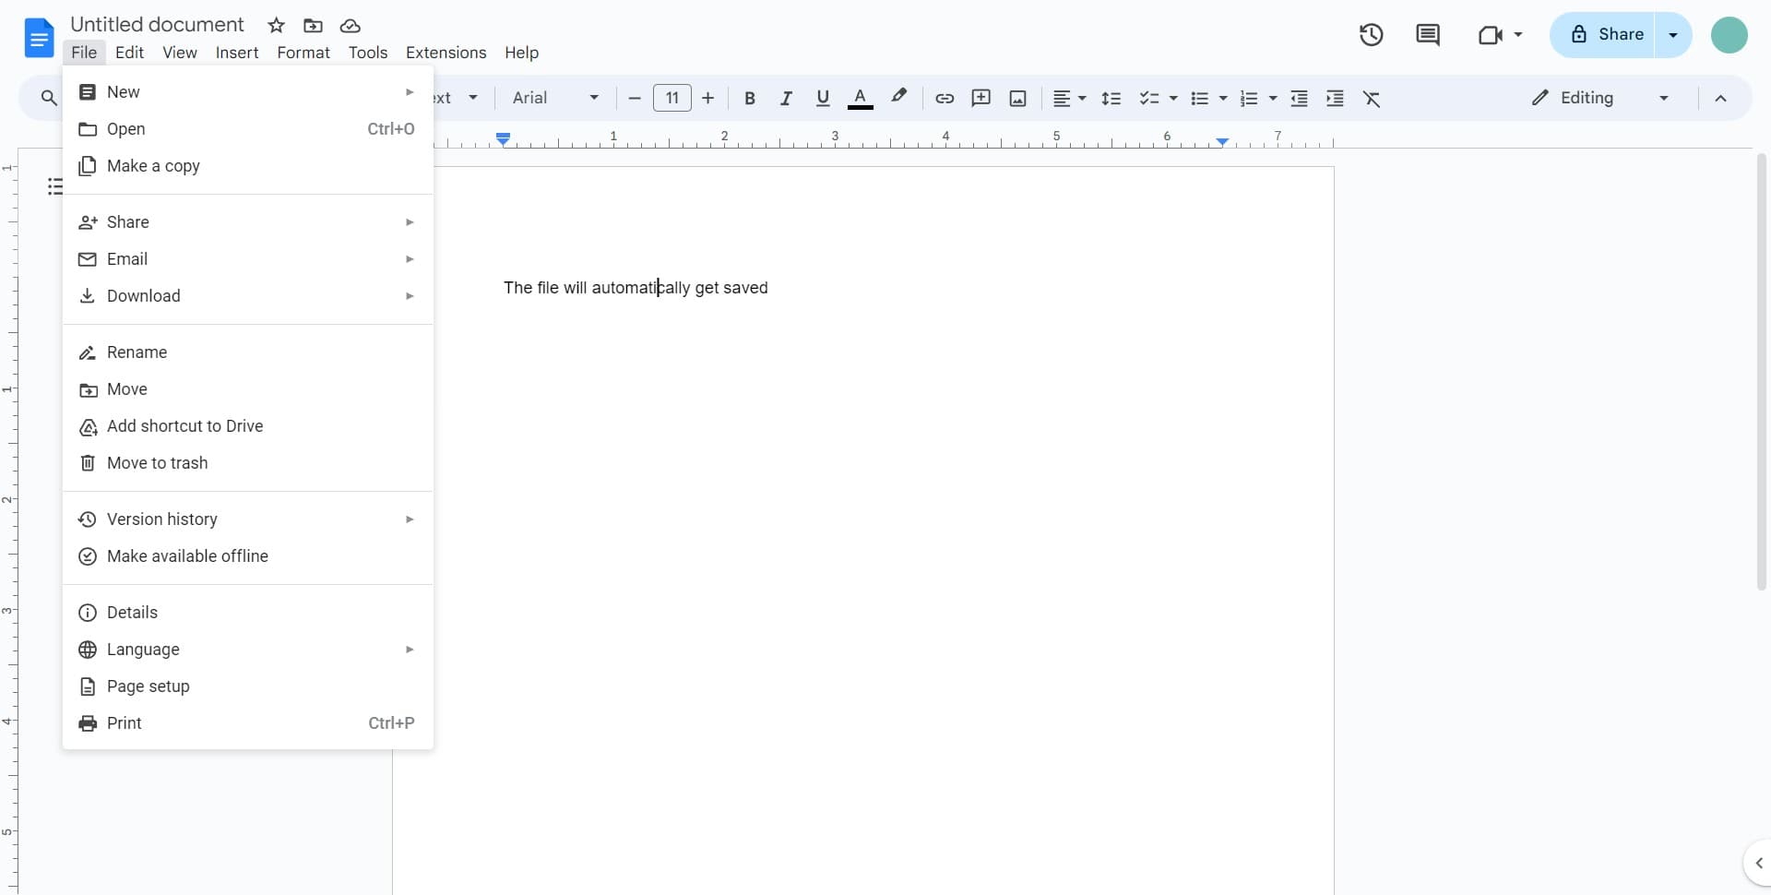Open the comment history panel

(1428, 35)
